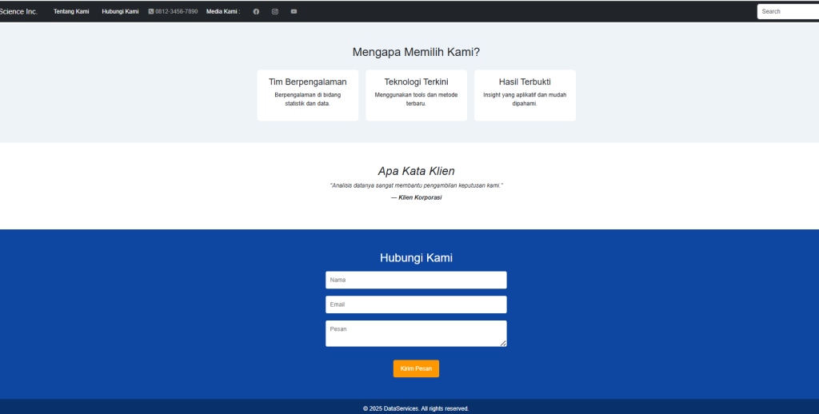Click the Klien Korporasi testimonial author
This screenshot has height=414, width=819.
click(416, 197)
